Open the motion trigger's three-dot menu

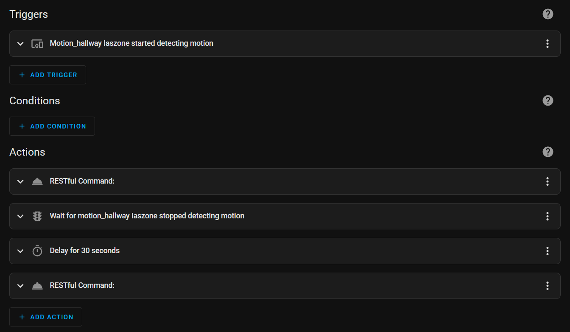pyautogui.click(x=547, y=44)
